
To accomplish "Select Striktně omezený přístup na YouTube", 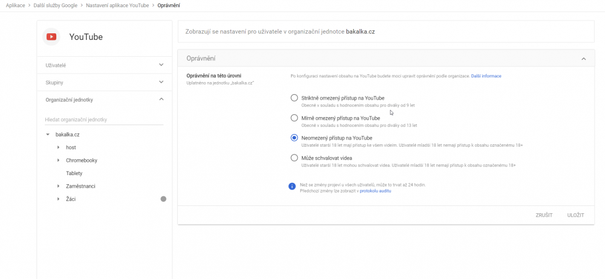I will pyautogui.click(x=294, y=98).
